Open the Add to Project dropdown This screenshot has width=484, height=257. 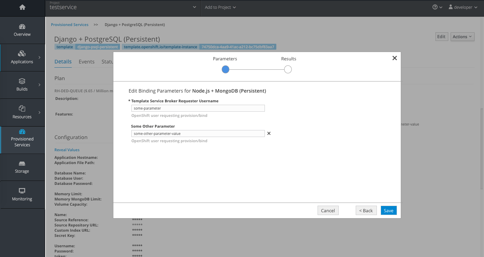coord(220,7)
